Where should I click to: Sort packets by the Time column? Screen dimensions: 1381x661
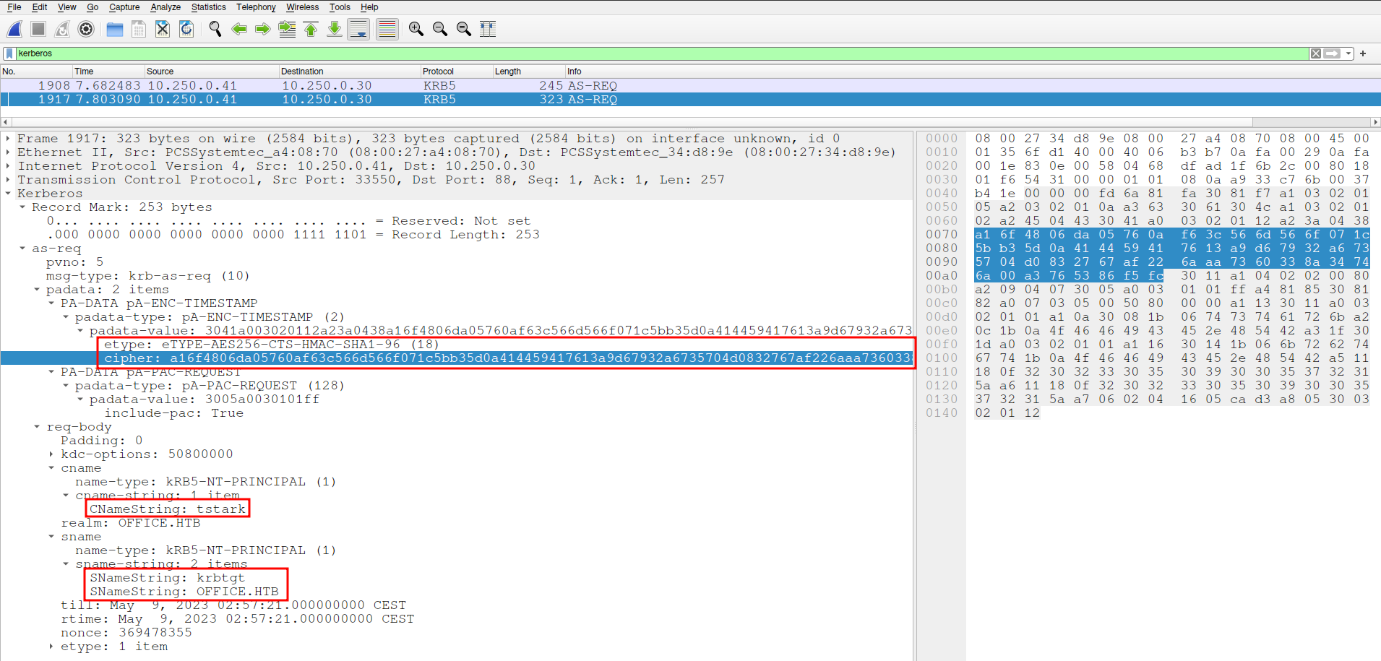coord(108,72)
